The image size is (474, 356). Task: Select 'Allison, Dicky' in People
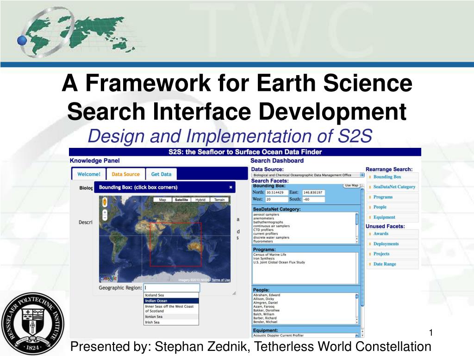coord(263,299)
